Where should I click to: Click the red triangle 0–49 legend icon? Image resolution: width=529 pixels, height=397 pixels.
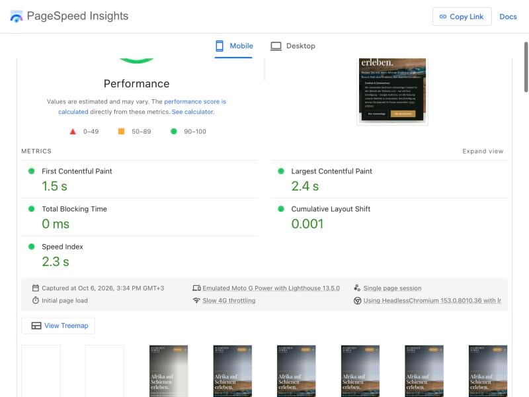pos(73,131)
